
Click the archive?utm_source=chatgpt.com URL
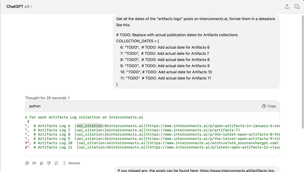213,143
